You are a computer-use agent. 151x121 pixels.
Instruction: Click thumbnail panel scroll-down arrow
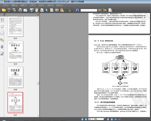click(x=38, y=116)
